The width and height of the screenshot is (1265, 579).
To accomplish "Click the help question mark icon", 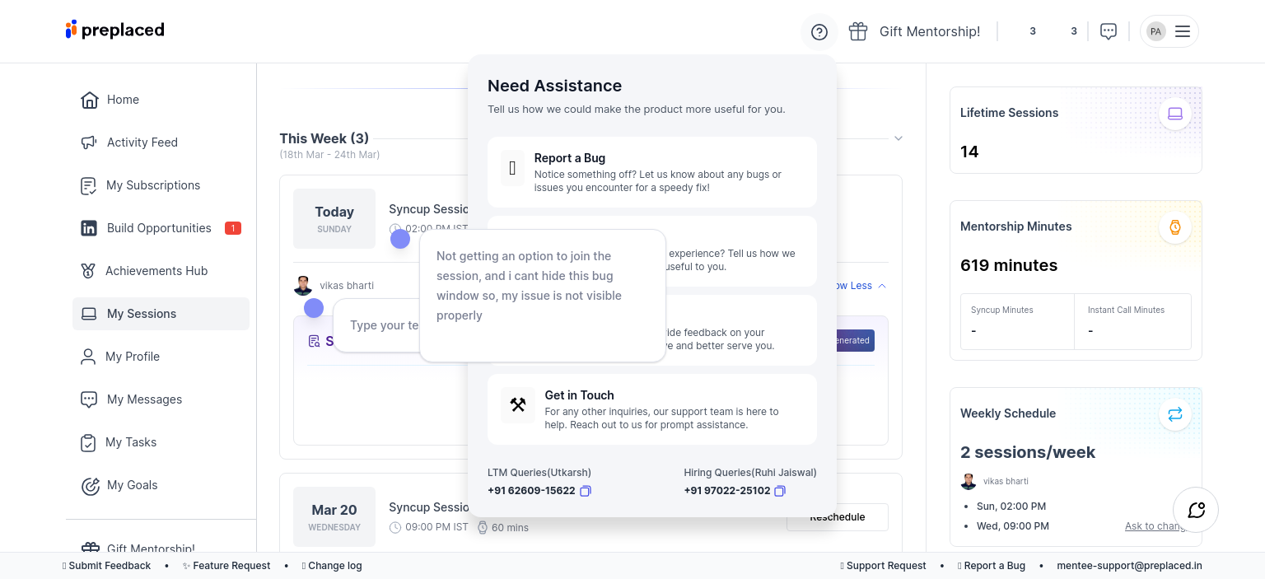I will coord(819,32).
